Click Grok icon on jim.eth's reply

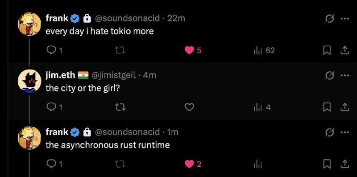point(329,75)
